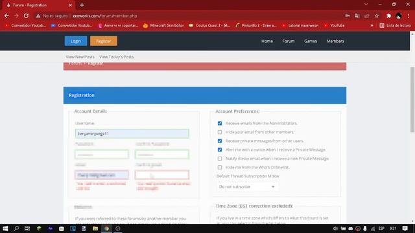Screen dimensions: 415x233
Task: Open the Windows notification center
Action: [x=405, y=228]
